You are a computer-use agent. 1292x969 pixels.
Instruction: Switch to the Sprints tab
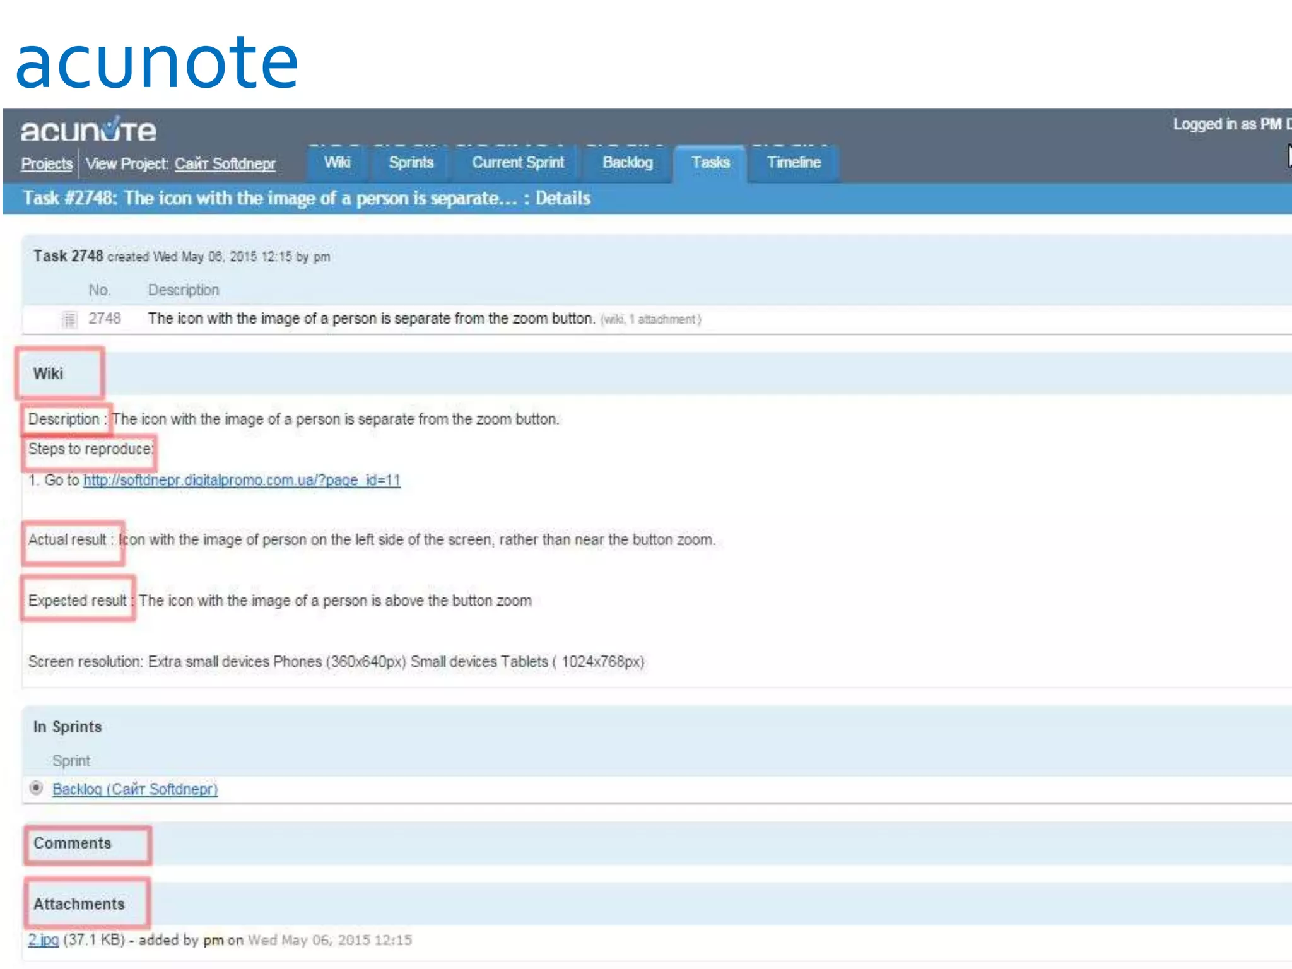[x=411, y=163]
